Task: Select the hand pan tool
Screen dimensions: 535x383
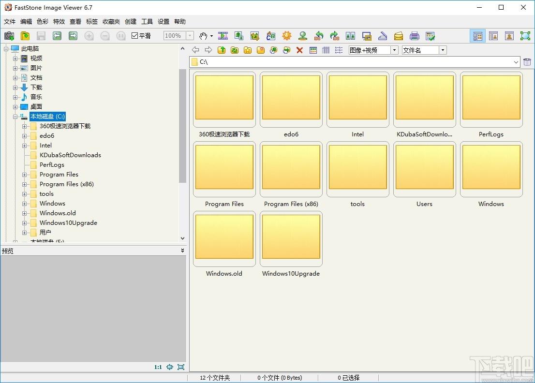Action: tap(203, 36)
